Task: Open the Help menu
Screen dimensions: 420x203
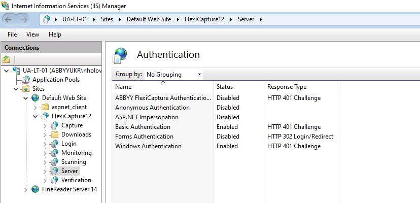Action: 55,35
